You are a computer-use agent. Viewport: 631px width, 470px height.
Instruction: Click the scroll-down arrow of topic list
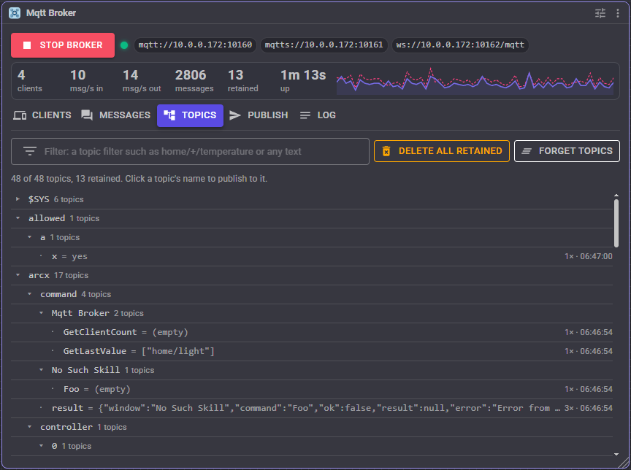pos(616,455)
